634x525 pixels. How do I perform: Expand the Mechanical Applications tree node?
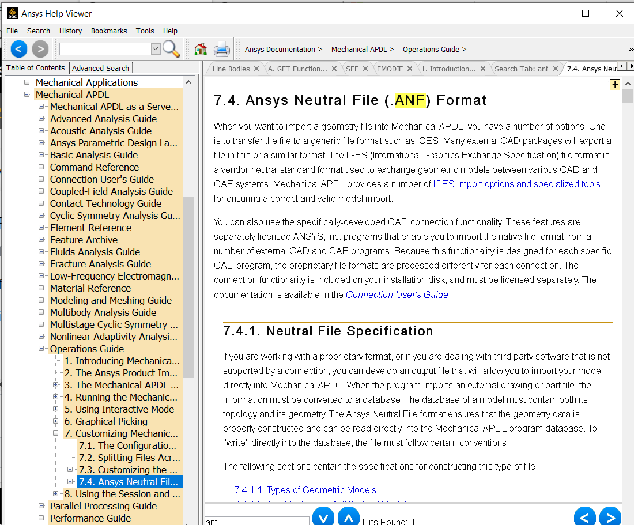tap(27, 82)
